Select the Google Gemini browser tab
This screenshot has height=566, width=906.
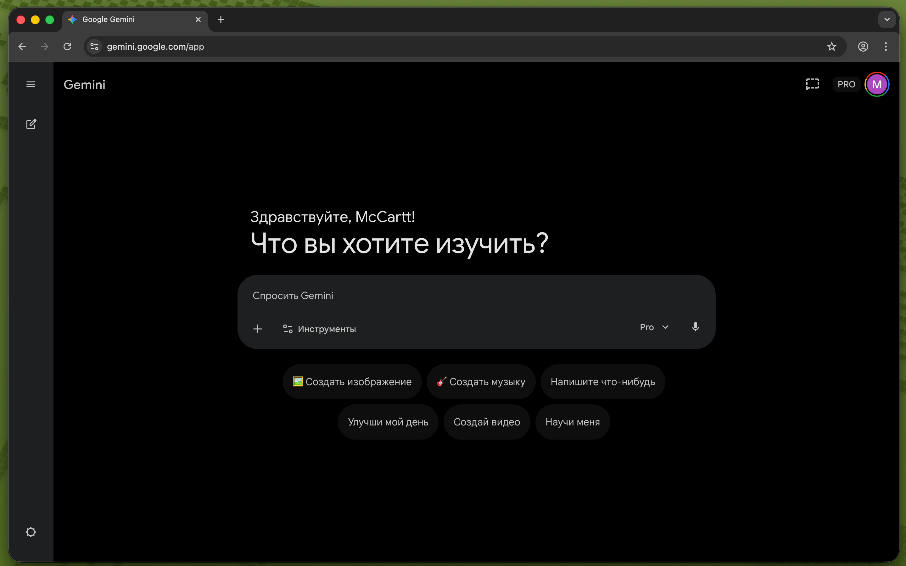coord(136,19)
